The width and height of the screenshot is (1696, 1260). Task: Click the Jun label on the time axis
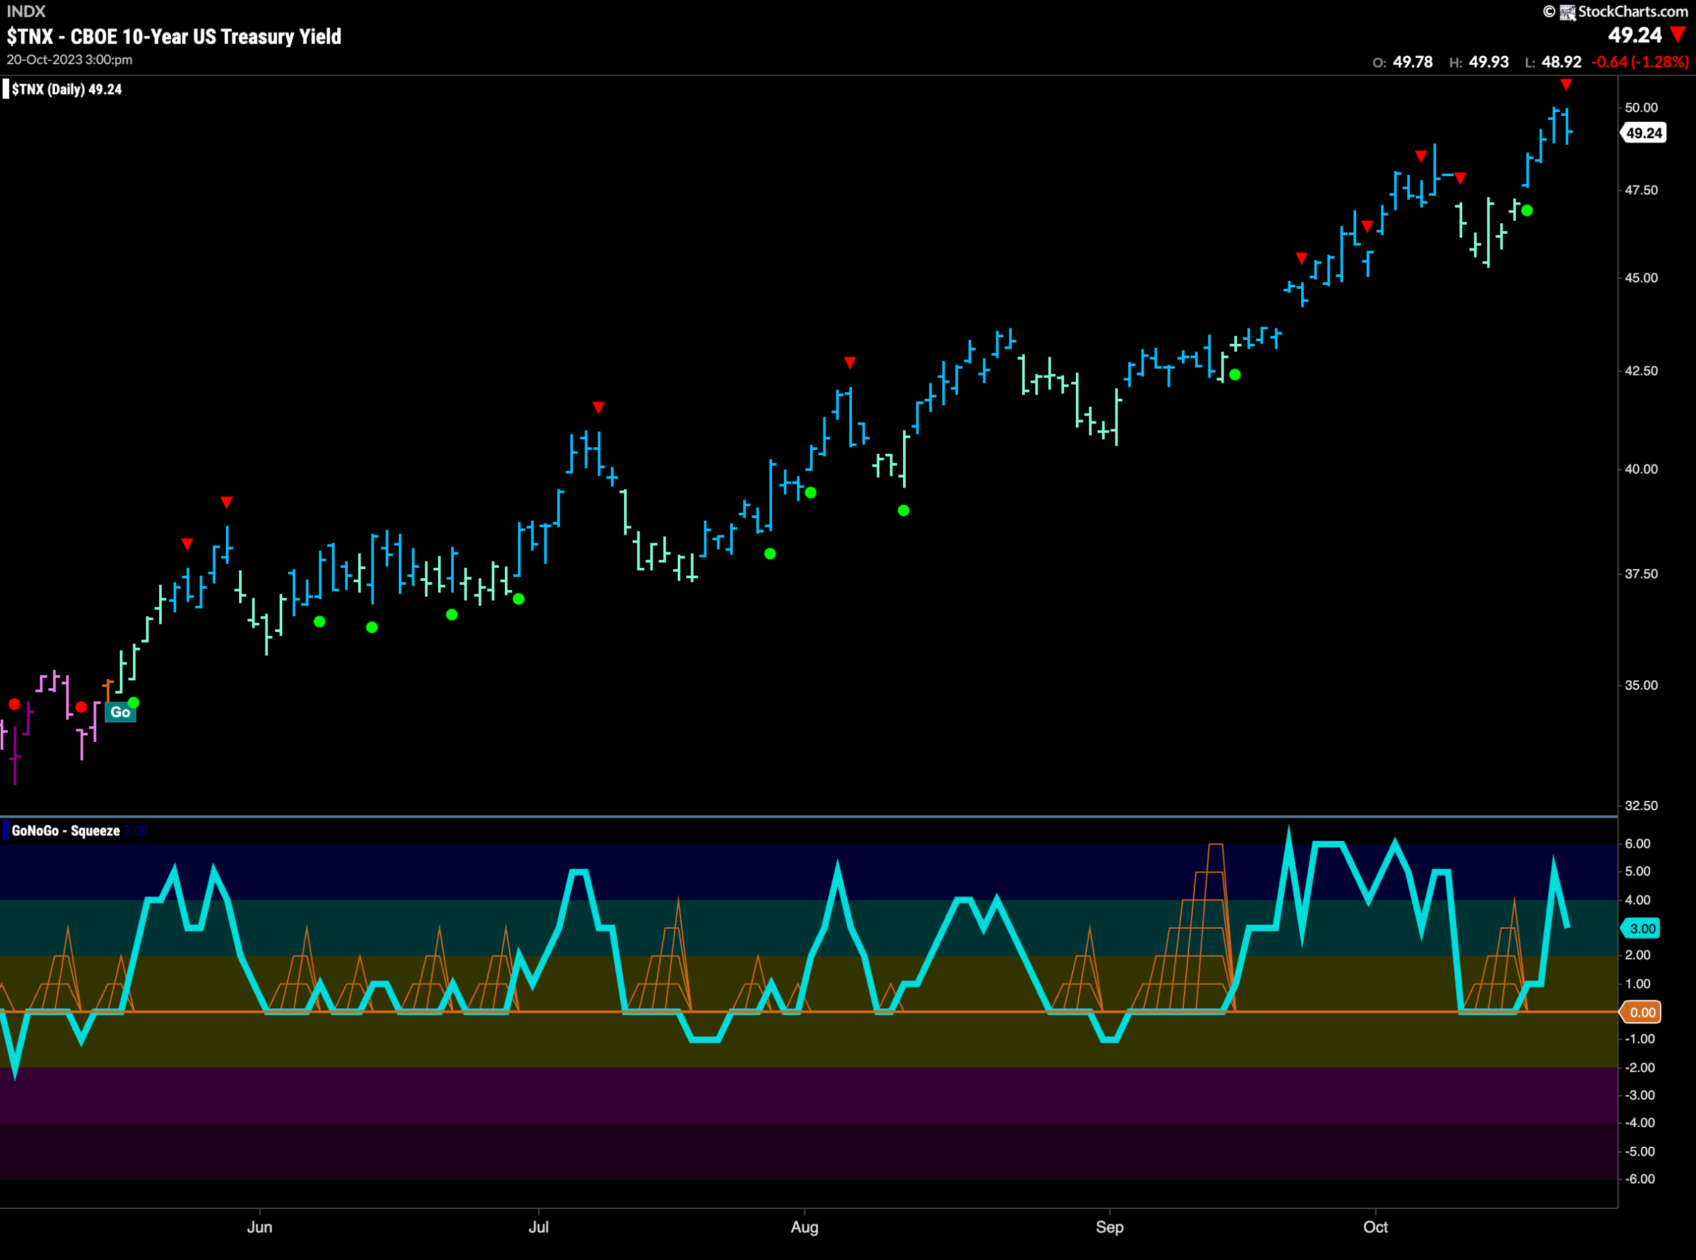point(259,1226)
